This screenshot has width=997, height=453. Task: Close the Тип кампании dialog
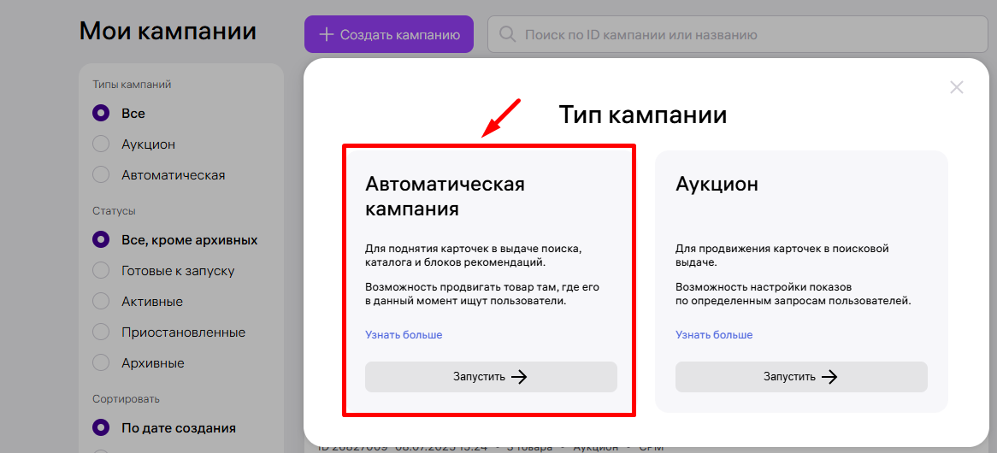pos(956,88)
